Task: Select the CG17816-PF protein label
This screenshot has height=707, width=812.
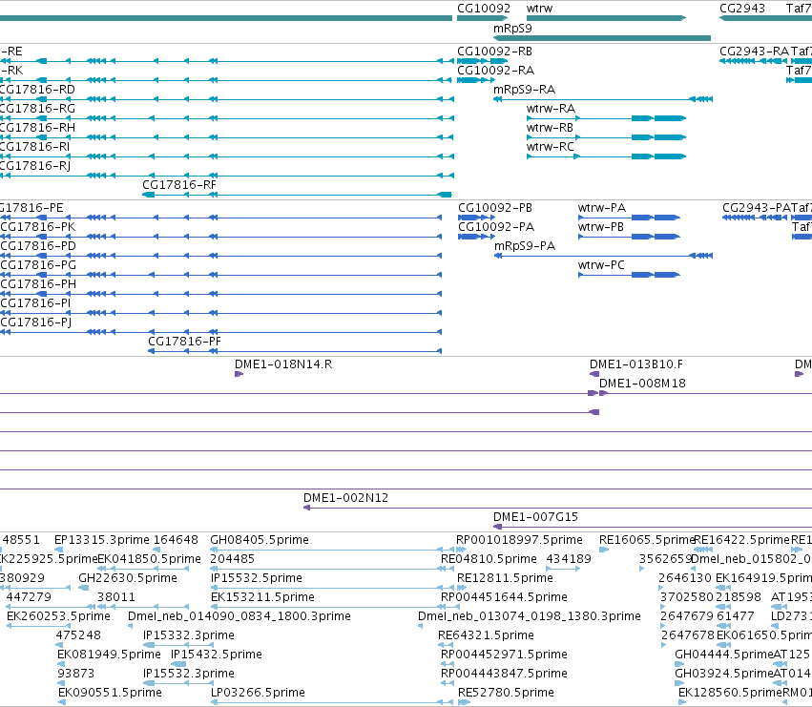Action: (x=184, y=342)
